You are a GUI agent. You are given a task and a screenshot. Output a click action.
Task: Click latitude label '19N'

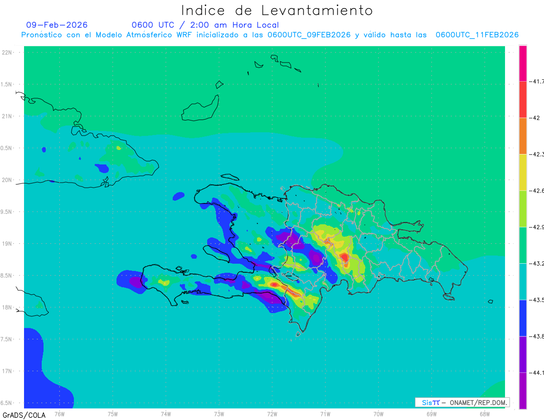[8, 244]
